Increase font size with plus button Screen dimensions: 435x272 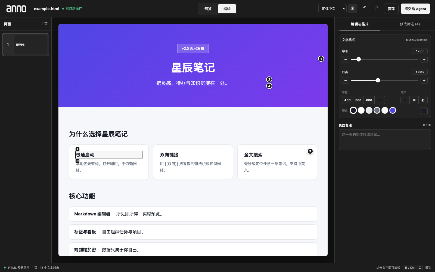click(424, 60)
